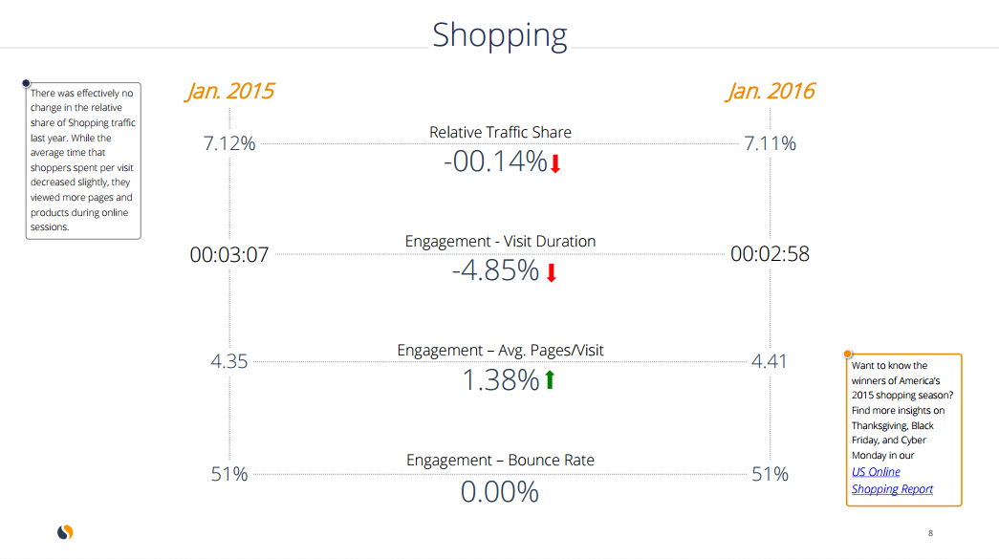Click the 4.41 pages per visit value
The image size is (999, 559).
pyautogui.click(x=771, y=361)
